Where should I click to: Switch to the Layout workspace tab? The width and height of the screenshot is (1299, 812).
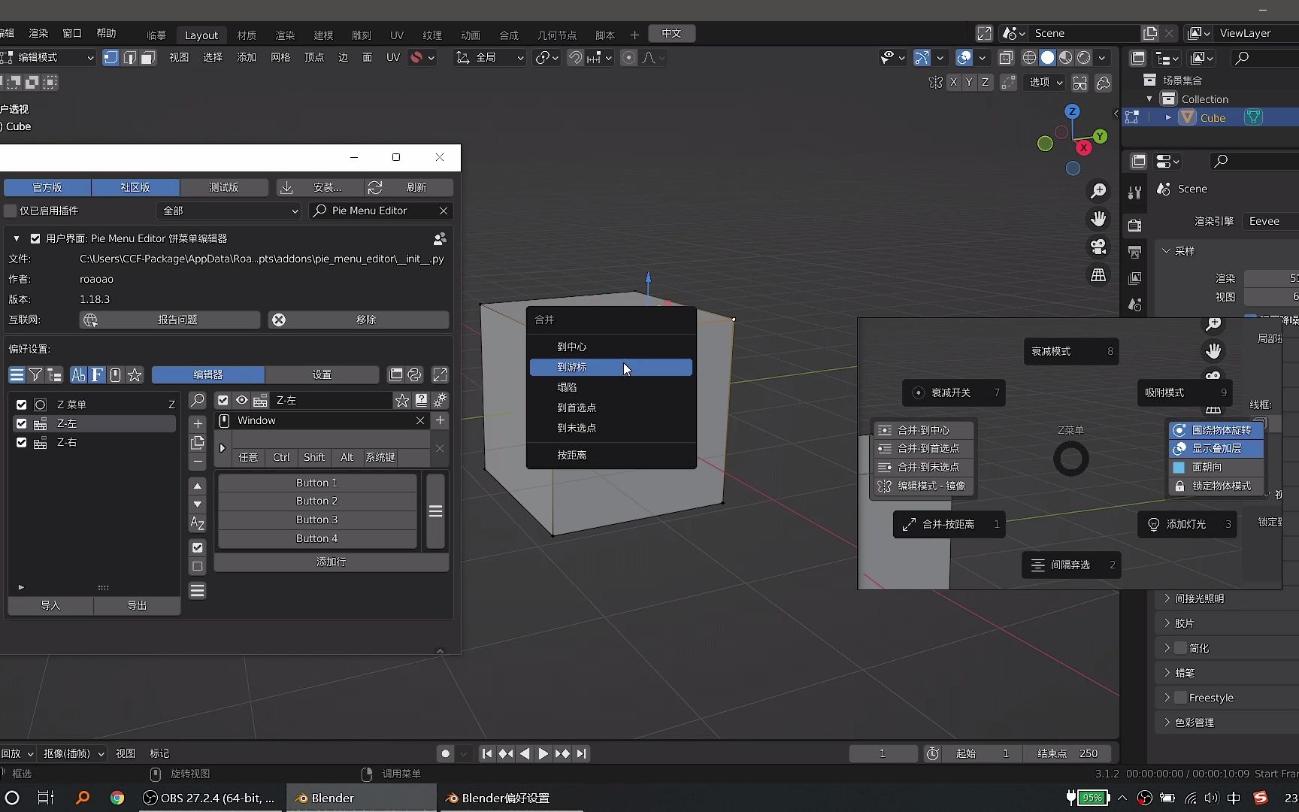pyautogui.click(x=201, y=35)
